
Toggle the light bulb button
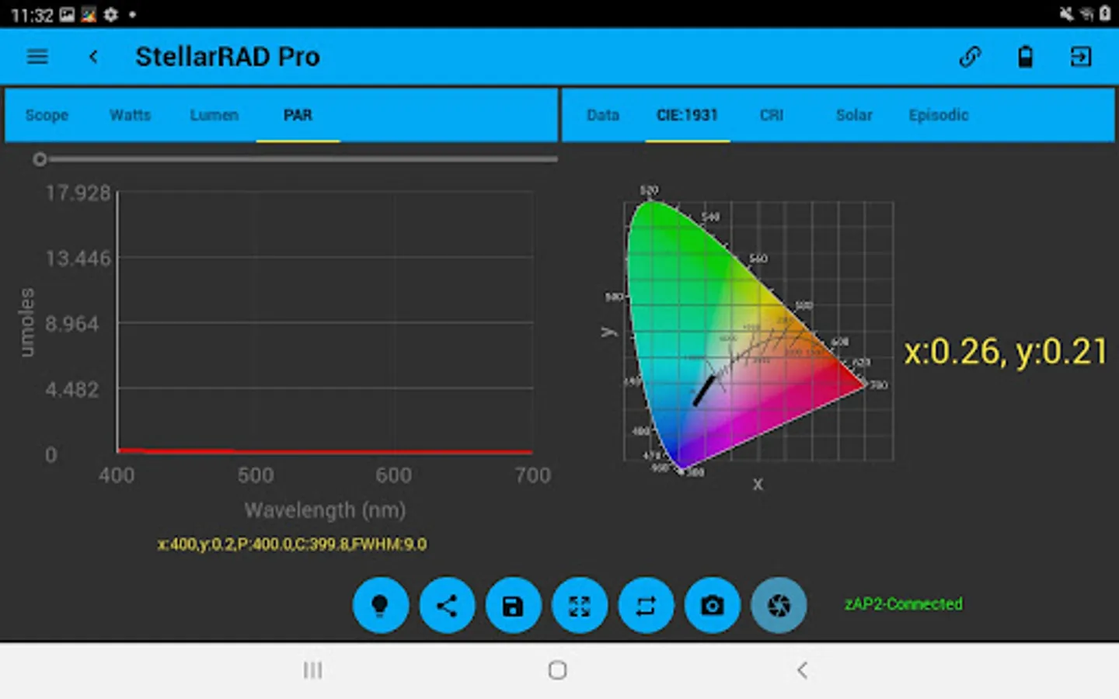tap(380, 605)
